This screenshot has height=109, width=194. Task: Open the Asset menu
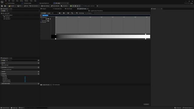tap(13, 1)
